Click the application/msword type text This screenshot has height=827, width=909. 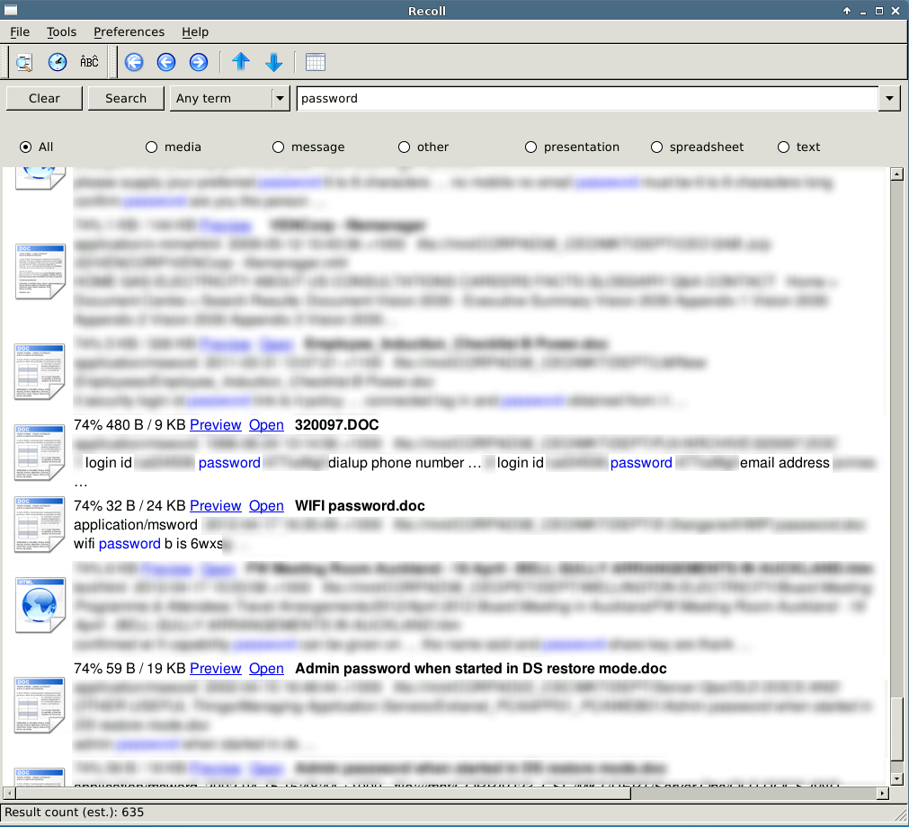click(x=136, y=524)
